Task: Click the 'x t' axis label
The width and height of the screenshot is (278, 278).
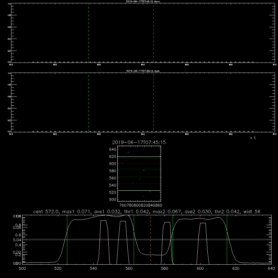Action: pyautogui.click(x=253, y=138)
